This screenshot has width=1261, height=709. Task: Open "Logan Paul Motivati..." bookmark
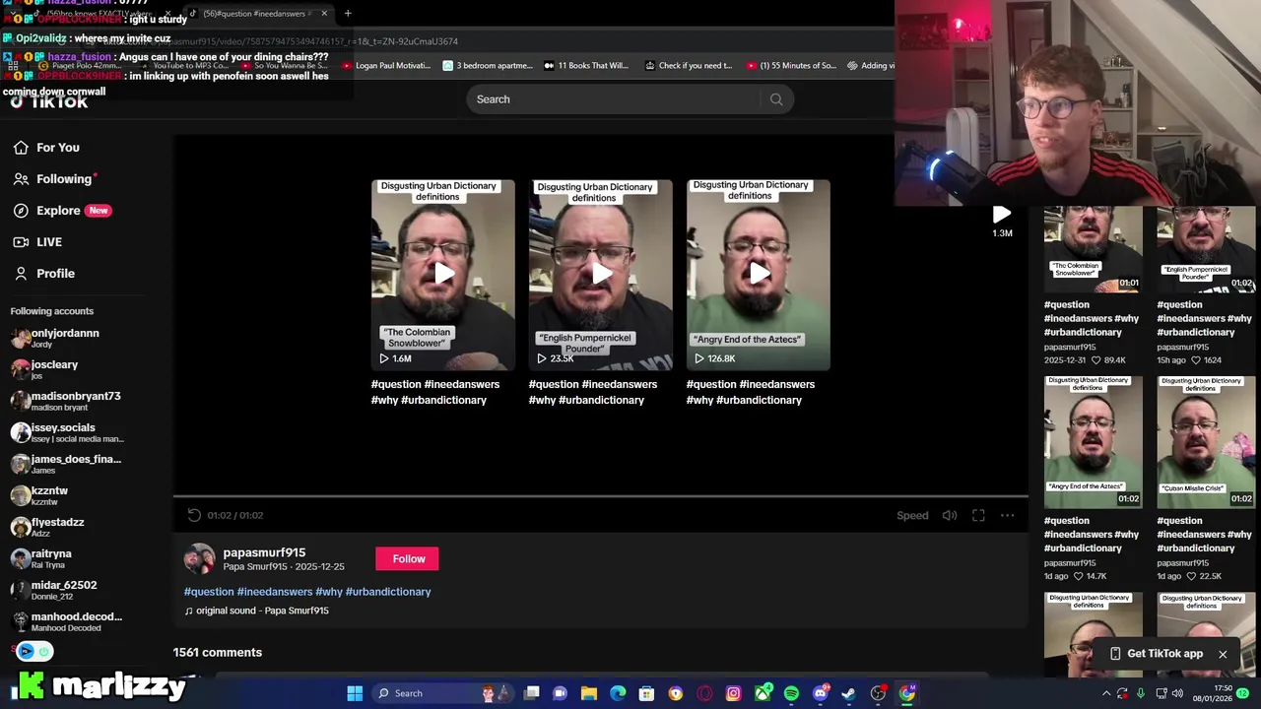(385, 66)
